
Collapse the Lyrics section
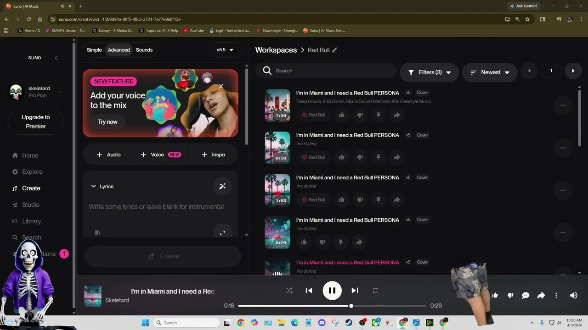[102, 187]
